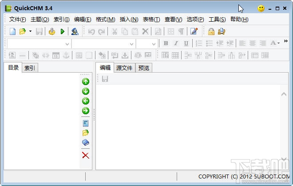
Task: Click the blue book icon in the sidebar
Action: pyautogui.click(x=86, y=143)
